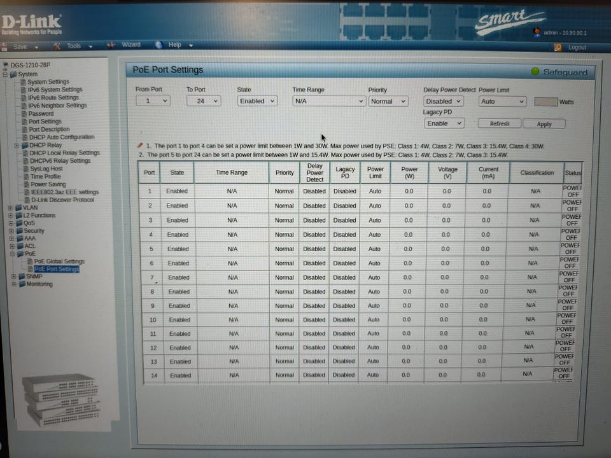Click the Logout link
This screenshot has height=458, width=611.
(577, 48)
